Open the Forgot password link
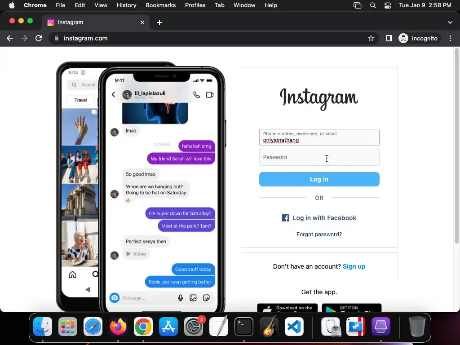The width and height of the screenshot is (460, 345). (x=319, y=234)
